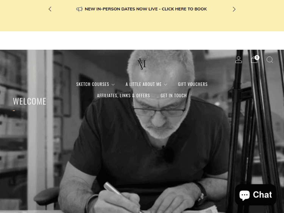This screenshot has height=213, width=284.
Task: Open the Chat widget button
Action: pyautogui.click(x=255, y=195)
